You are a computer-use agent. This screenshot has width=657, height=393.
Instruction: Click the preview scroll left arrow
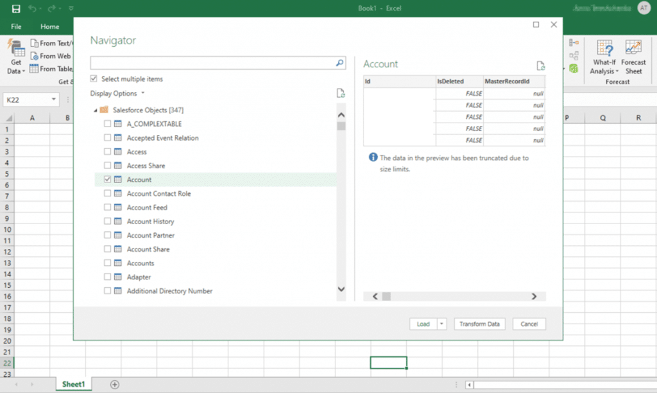coord(375,297)
